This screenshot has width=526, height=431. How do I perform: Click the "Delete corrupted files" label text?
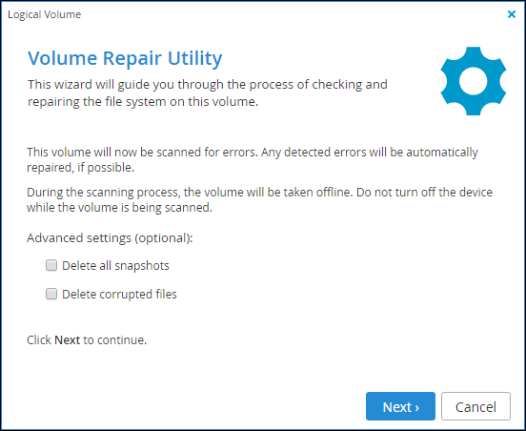119,295
